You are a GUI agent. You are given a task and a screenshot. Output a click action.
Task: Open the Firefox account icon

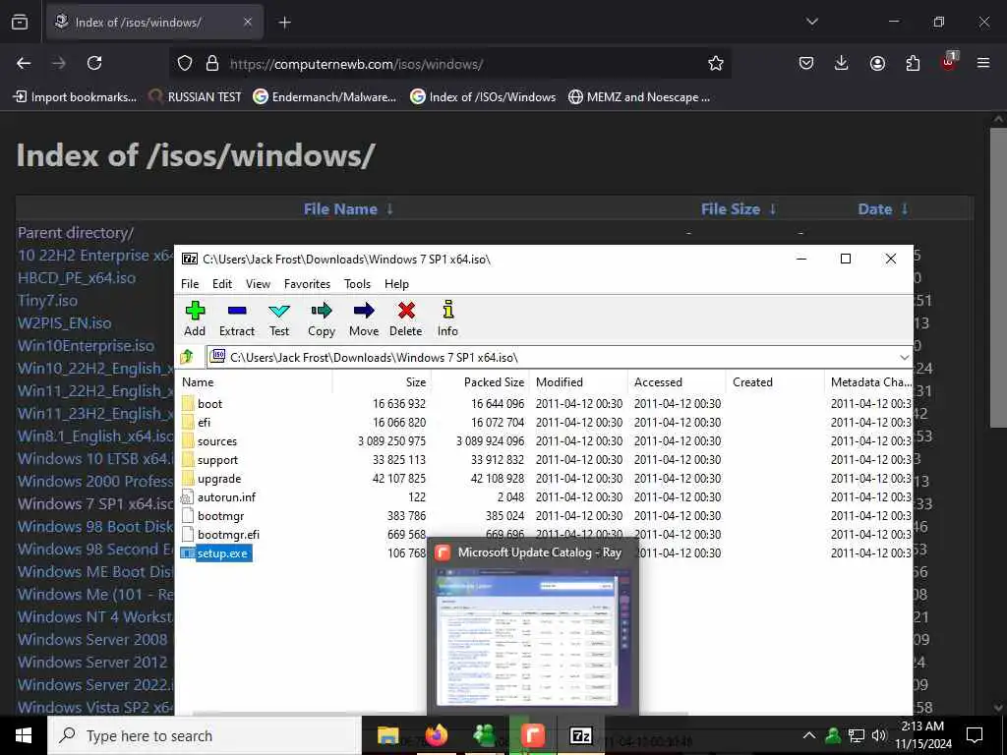coord(877,63)
